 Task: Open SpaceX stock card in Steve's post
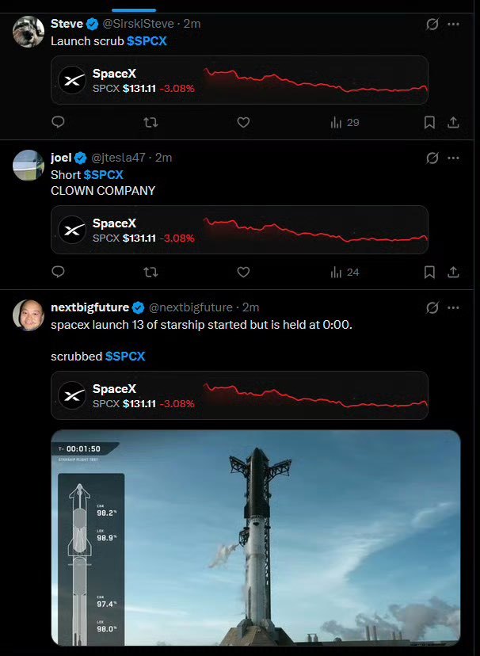point(239,80)
